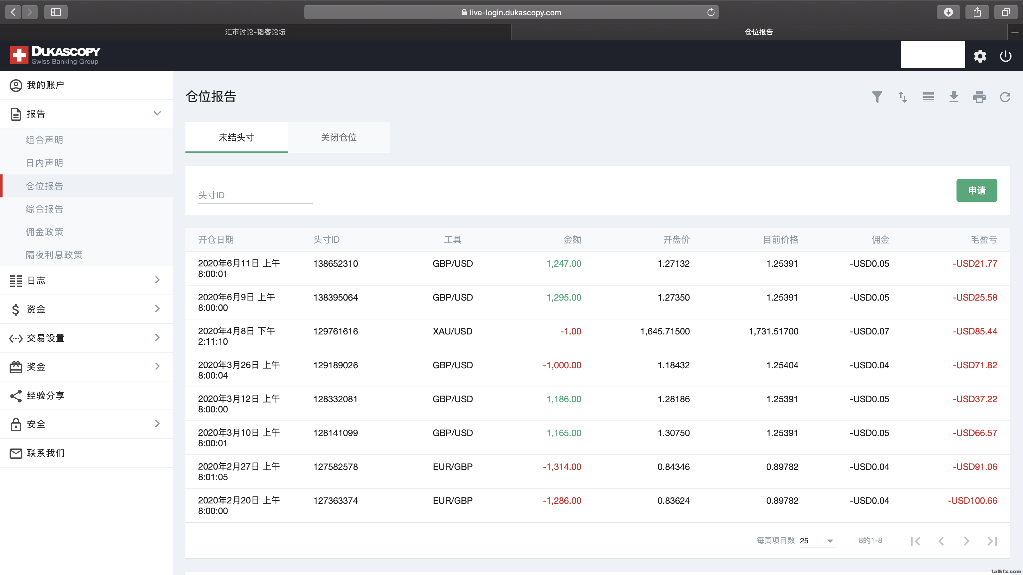Sort by 目前价格 column header

click(x=781, y=240)
